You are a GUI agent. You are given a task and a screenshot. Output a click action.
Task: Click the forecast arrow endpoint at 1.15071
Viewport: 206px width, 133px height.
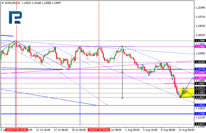coord(192,78)
